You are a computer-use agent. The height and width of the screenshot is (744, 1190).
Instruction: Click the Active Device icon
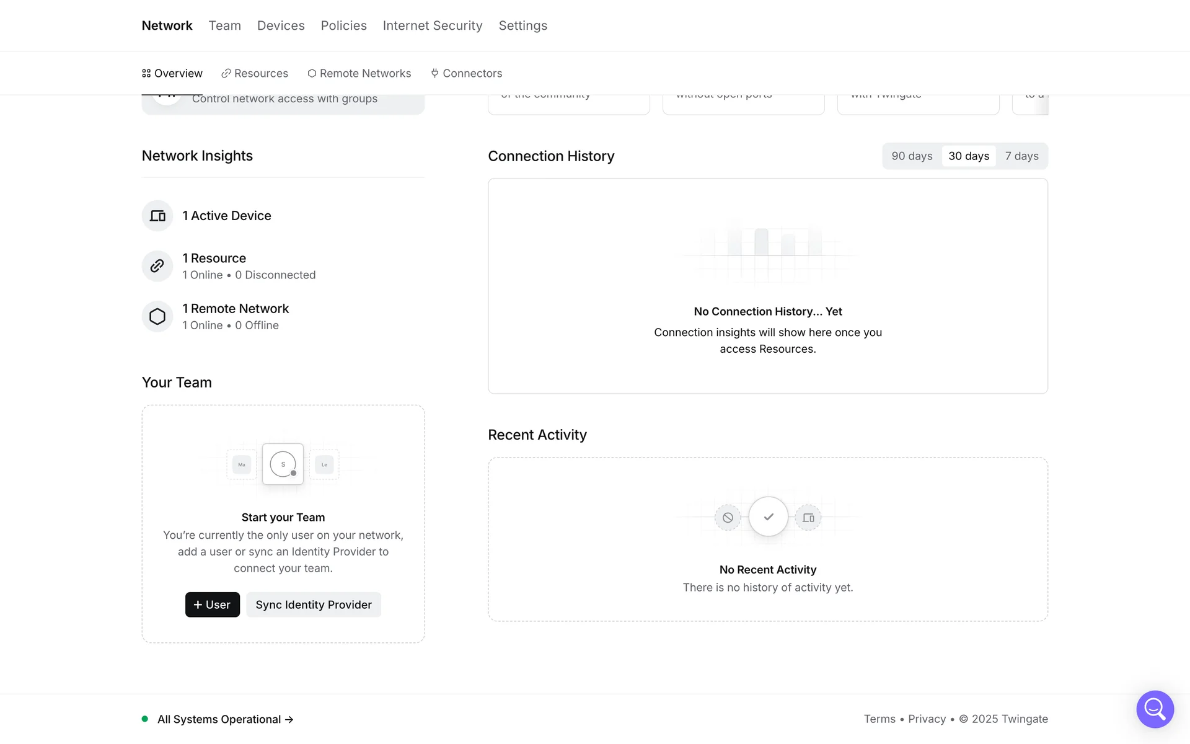click(x=157, y=216)
